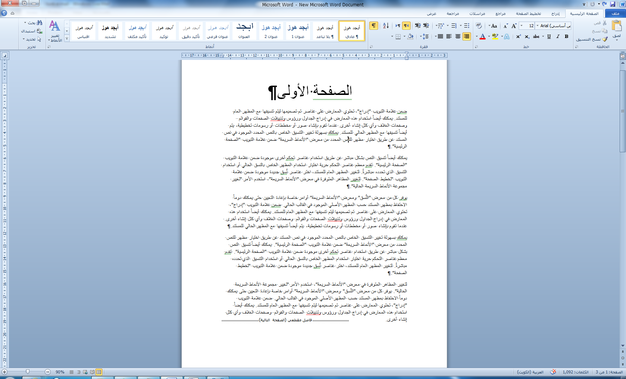Screen dimensions: 626x379
Task: Toggle Bold formatting
Action: click(x=566, y=36)
